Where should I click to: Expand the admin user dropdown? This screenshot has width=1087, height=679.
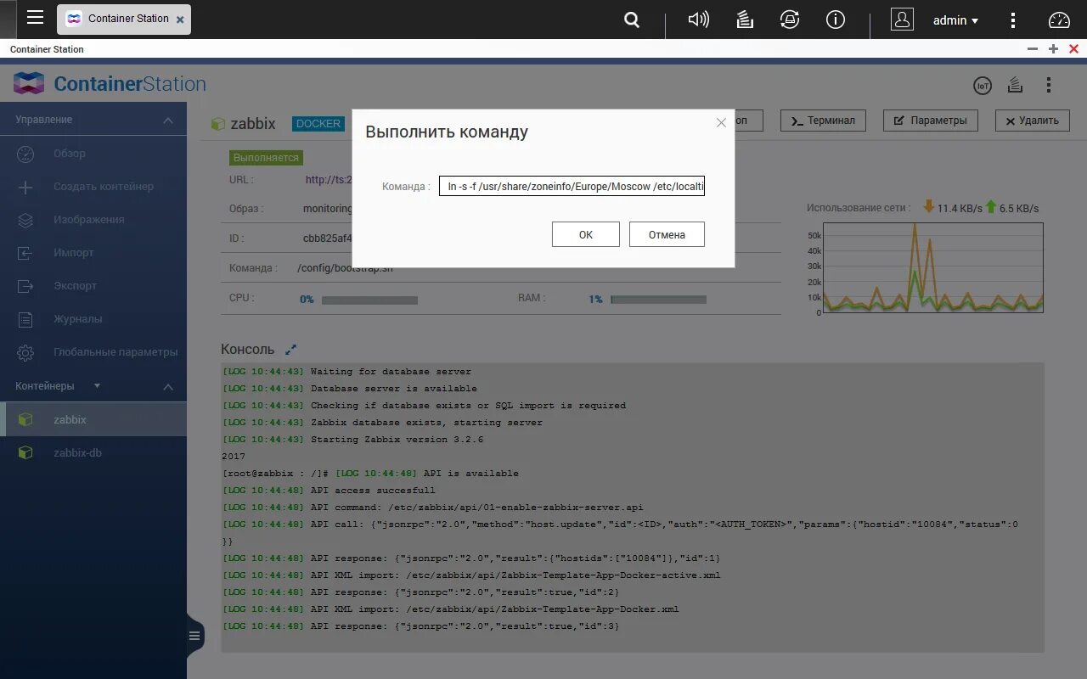point(955,20)
